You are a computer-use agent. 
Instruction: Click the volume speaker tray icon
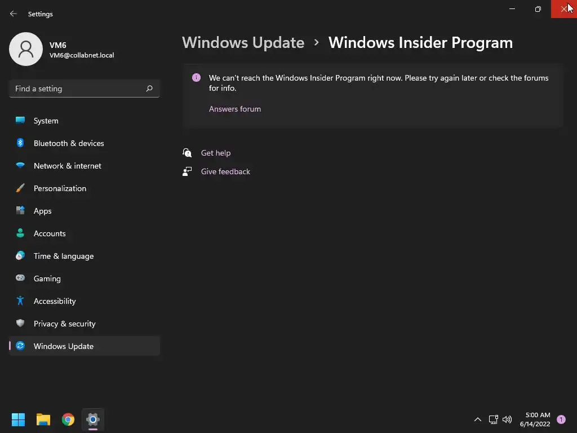click(x=507, y=419)
